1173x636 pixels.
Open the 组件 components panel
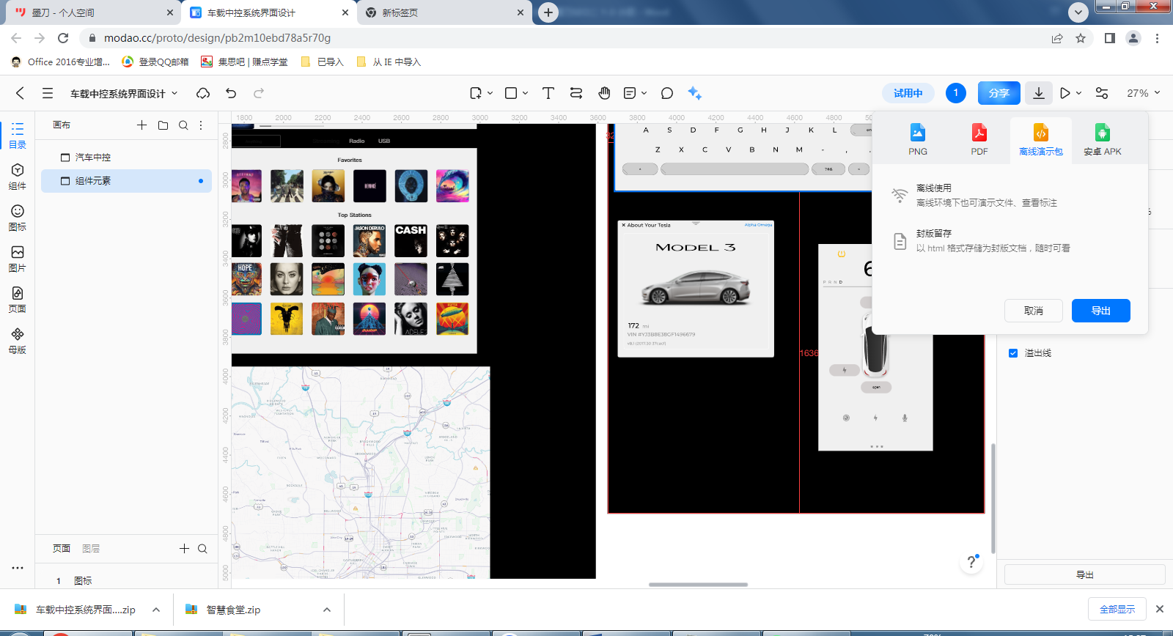pyautogui.click(x=18, y=177)
